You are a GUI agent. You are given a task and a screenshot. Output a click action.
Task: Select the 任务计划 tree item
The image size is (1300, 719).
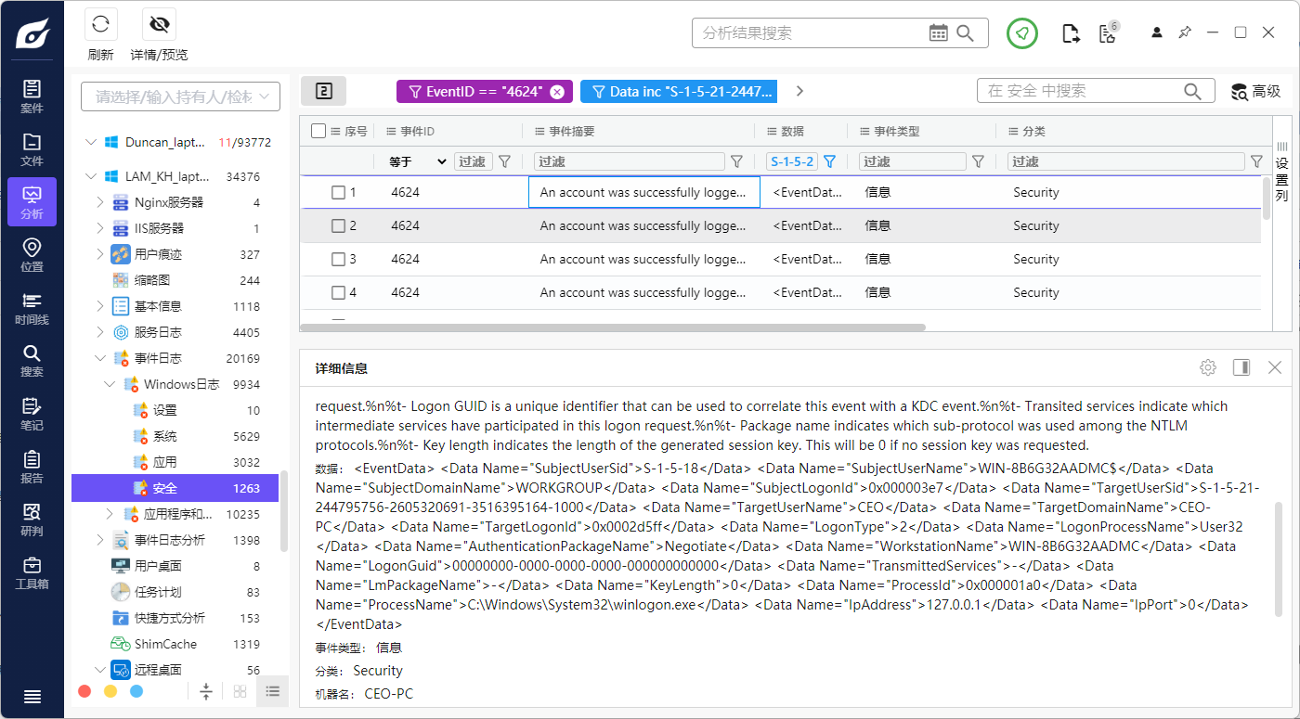pyautogui.click(x=175, y=592)
